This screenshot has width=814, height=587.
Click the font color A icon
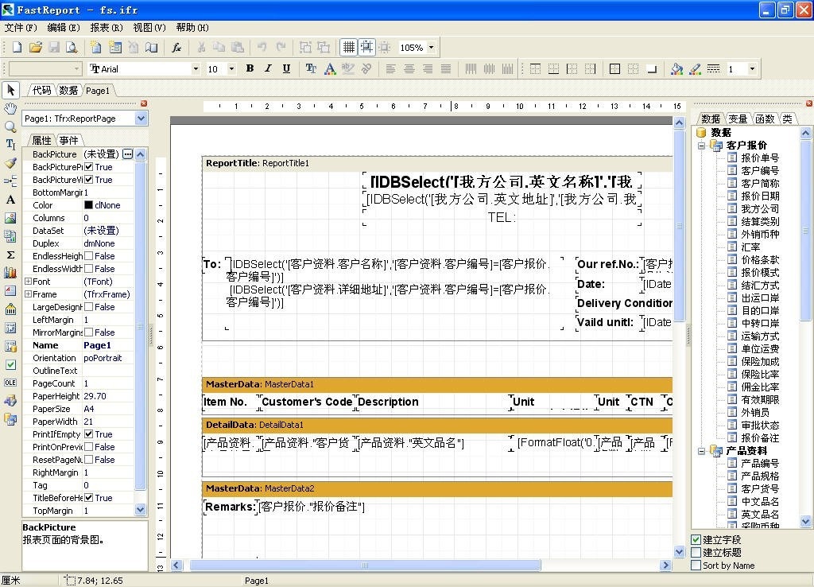tap(330, 68)
